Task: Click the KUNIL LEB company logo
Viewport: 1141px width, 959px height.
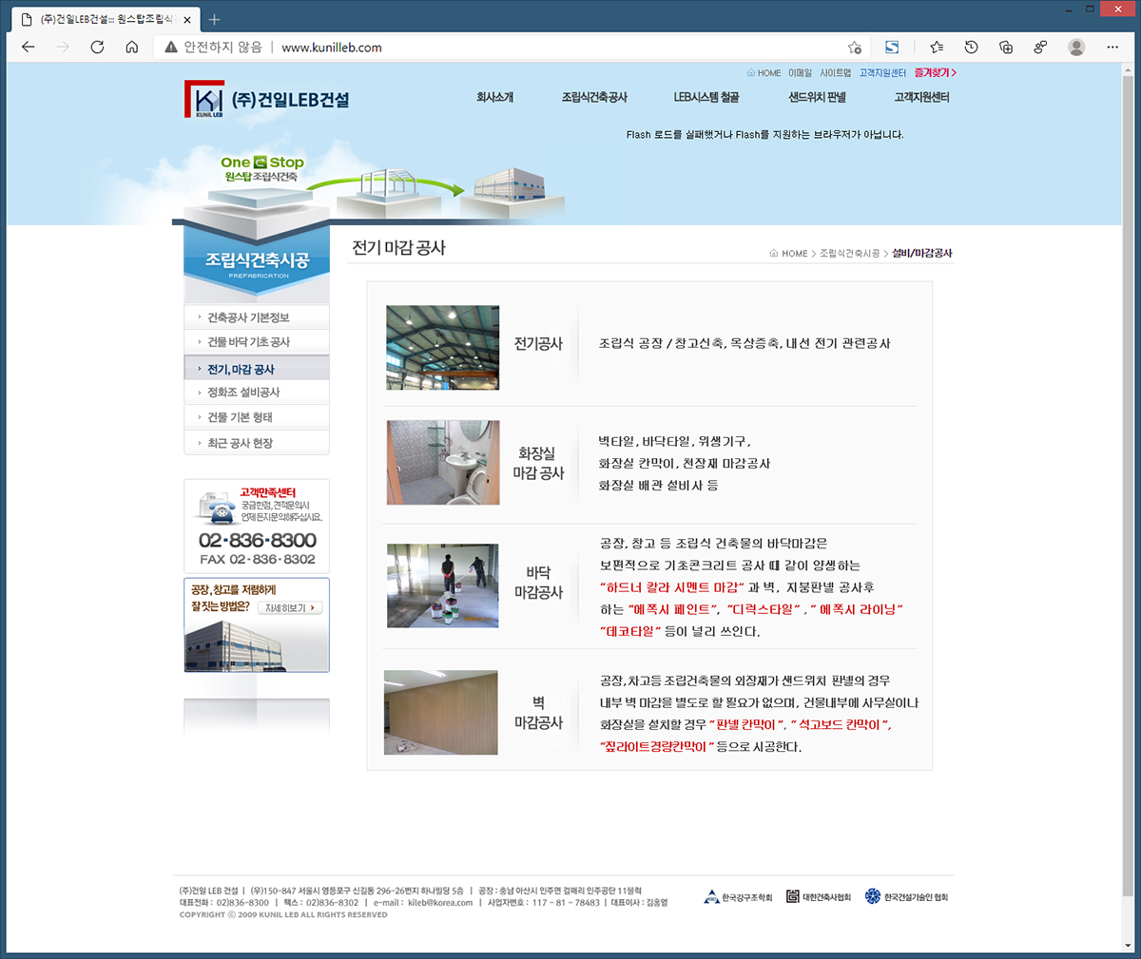Action: point(267,100)
